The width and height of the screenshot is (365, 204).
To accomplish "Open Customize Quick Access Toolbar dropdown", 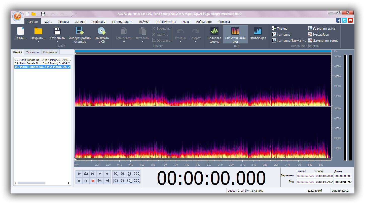I will (76, 14).
